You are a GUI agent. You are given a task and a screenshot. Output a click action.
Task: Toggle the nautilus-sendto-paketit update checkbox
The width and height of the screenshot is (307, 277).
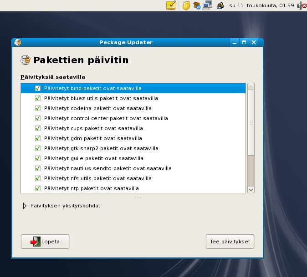click(38, 168)
